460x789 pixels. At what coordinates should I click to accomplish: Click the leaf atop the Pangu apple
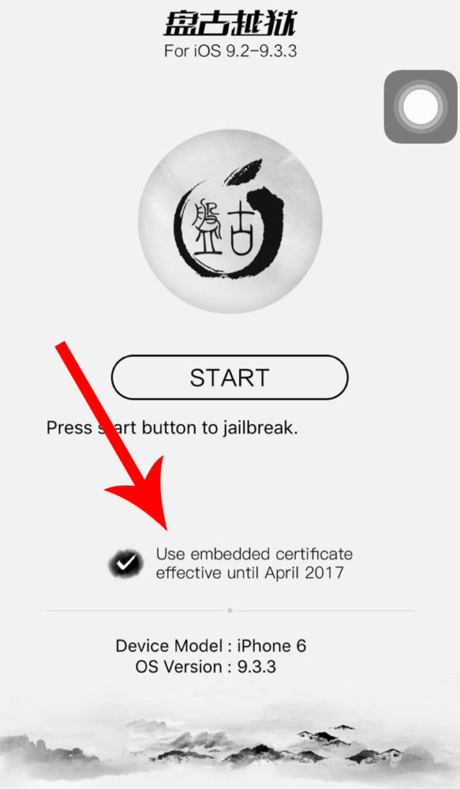(x=243, y=172)
